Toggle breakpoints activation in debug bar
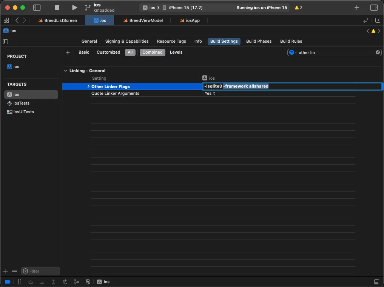 (x=8, y=282)
